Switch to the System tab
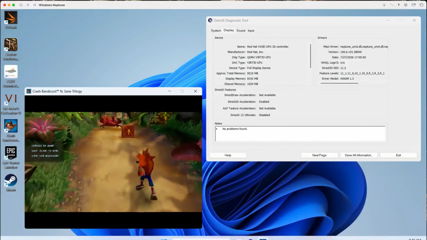Screen dimensions: 427x240 [216, 31]
